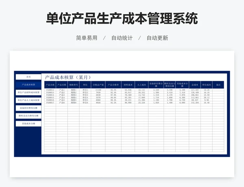The height and width of the screenshot is (187, 244).
Task: Select the 产品4 name cell
Action: [x=62, y=98]
